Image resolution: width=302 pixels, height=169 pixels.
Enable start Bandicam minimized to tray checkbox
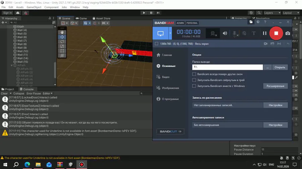pyautogui.click(x=194, y=80)
